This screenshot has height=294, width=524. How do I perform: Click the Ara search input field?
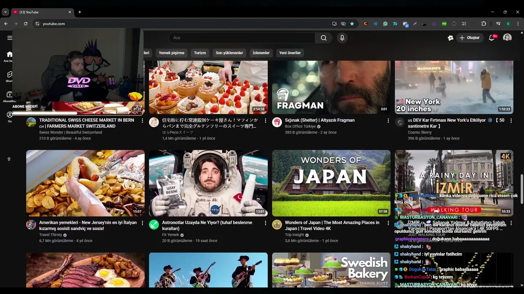242,38
